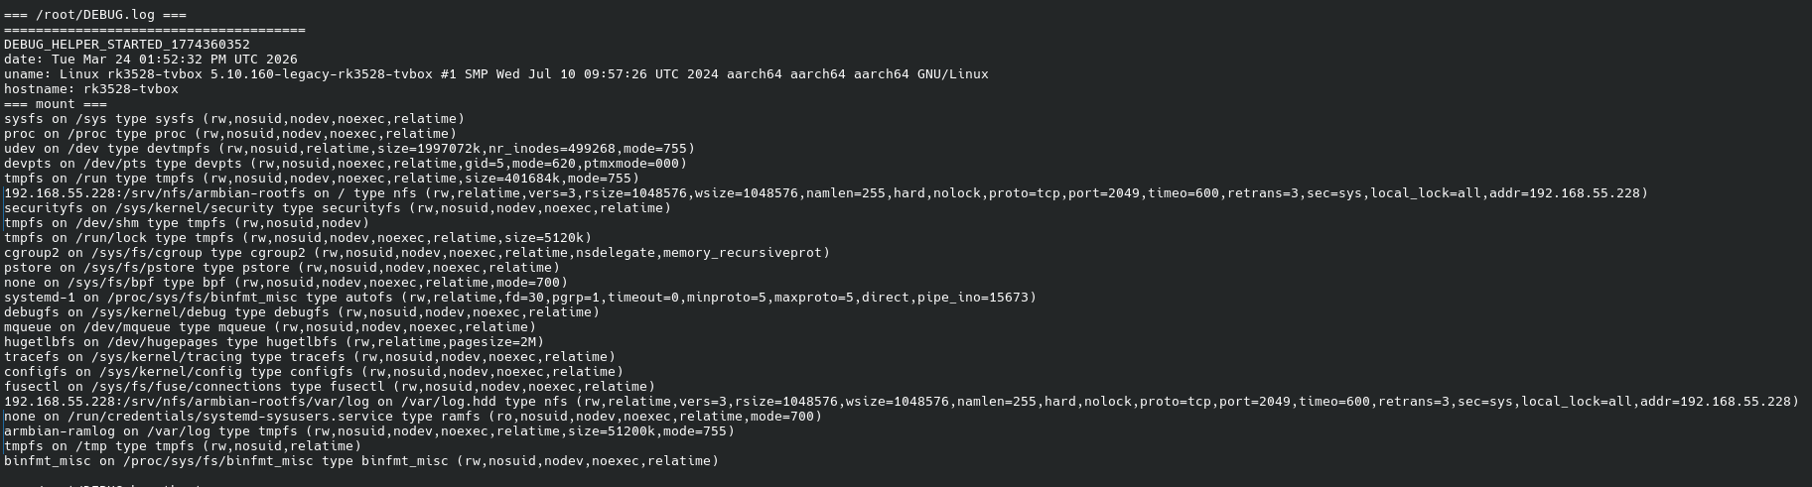This screenshot has width=1812, height=487.
Task: Click the /root/DEBUG.log header line
Action: click(94, 15)
